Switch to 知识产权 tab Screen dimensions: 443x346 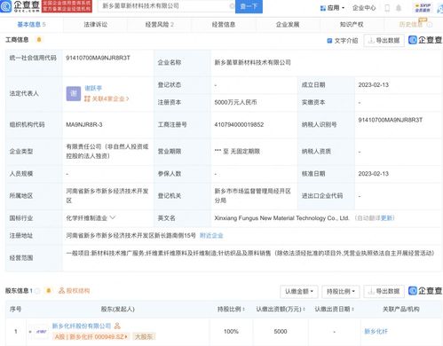pyautogui.click(x=352, y=25)
